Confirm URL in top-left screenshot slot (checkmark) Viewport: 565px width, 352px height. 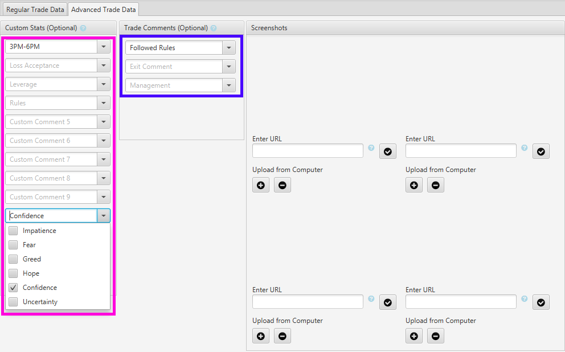coord(388,152)
